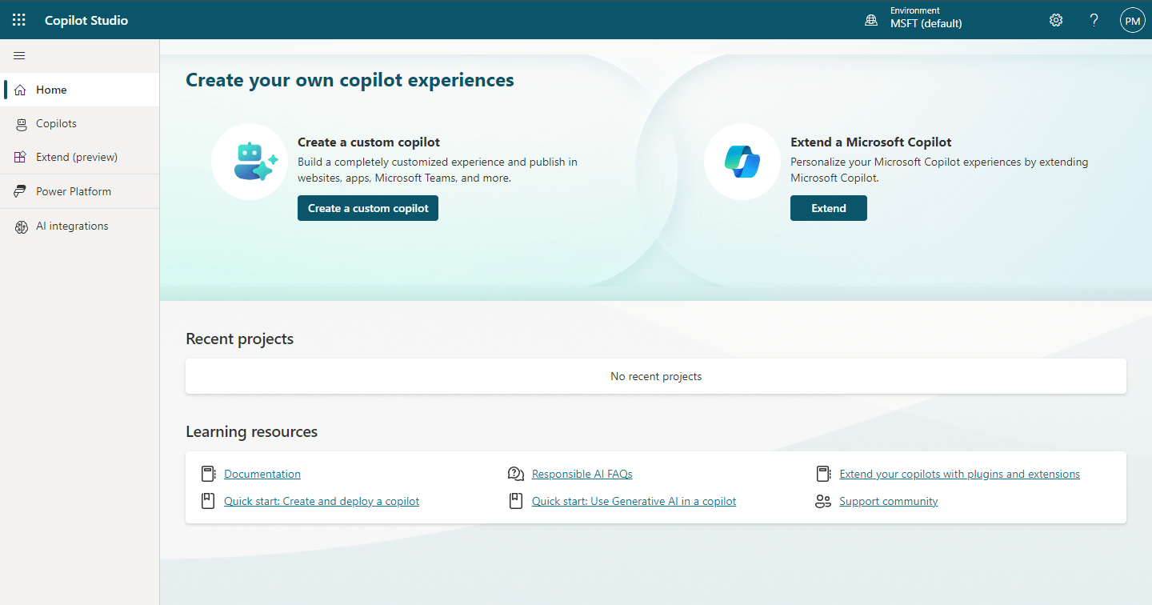Click the custom copilot robot illustration

coord(250,162)
